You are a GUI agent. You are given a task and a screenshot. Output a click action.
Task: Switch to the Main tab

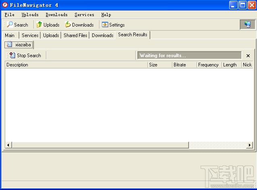click(10, 35)
